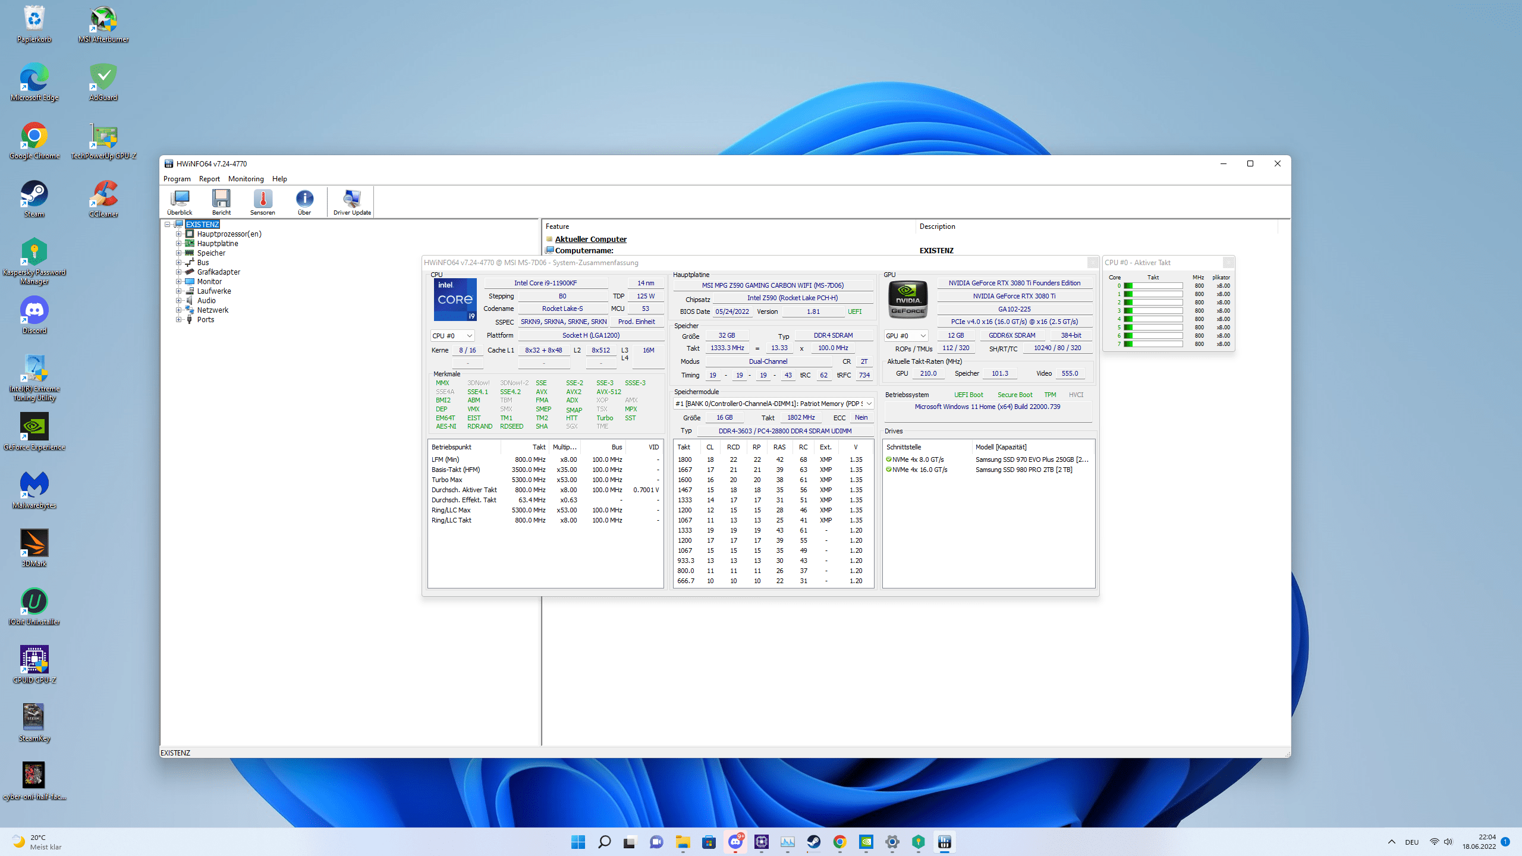
Task: Open Kaspersky Password Manager icon
Action: (34, 262)
